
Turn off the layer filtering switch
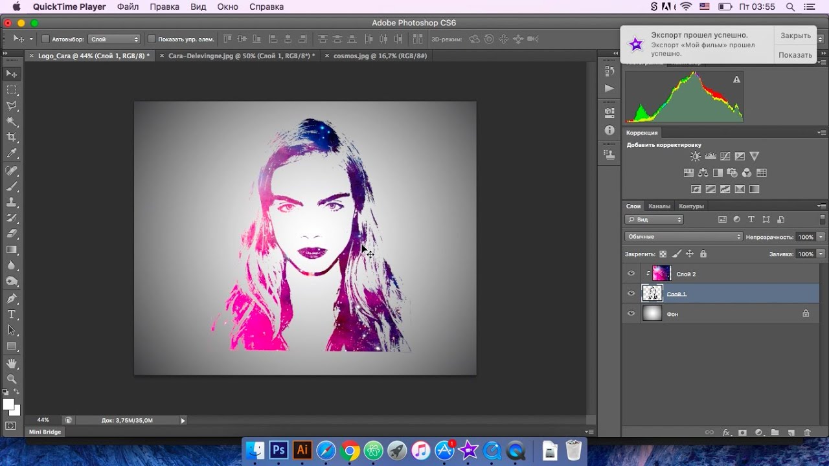(823, 219)
